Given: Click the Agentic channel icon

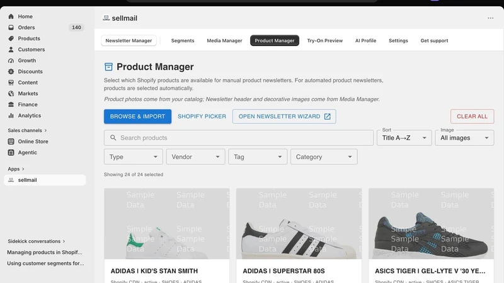Looking at the screenshot, I should pyautogui.click(x=11, y=152).
